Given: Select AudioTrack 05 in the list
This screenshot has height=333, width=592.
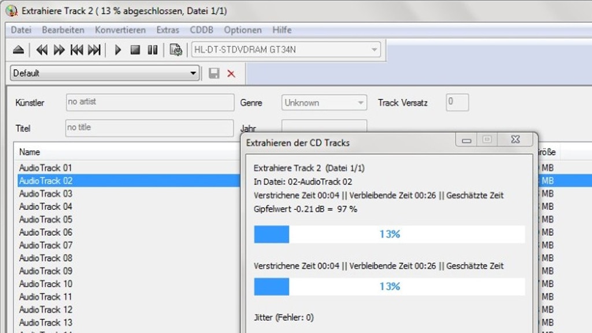Looking at the screenshot, I should click(x=46, y=219).
